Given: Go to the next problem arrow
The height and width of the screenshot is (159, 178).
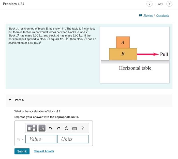Looking at the screenshot, I should coord(169,4).
